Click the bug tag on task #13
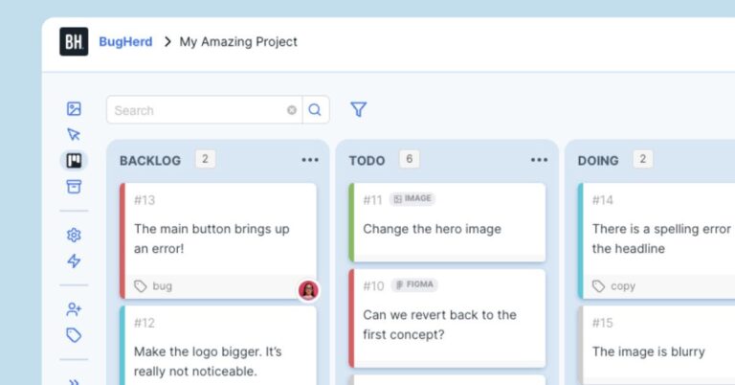This screenshot has height=385, width=735. (x=154, y=286)
